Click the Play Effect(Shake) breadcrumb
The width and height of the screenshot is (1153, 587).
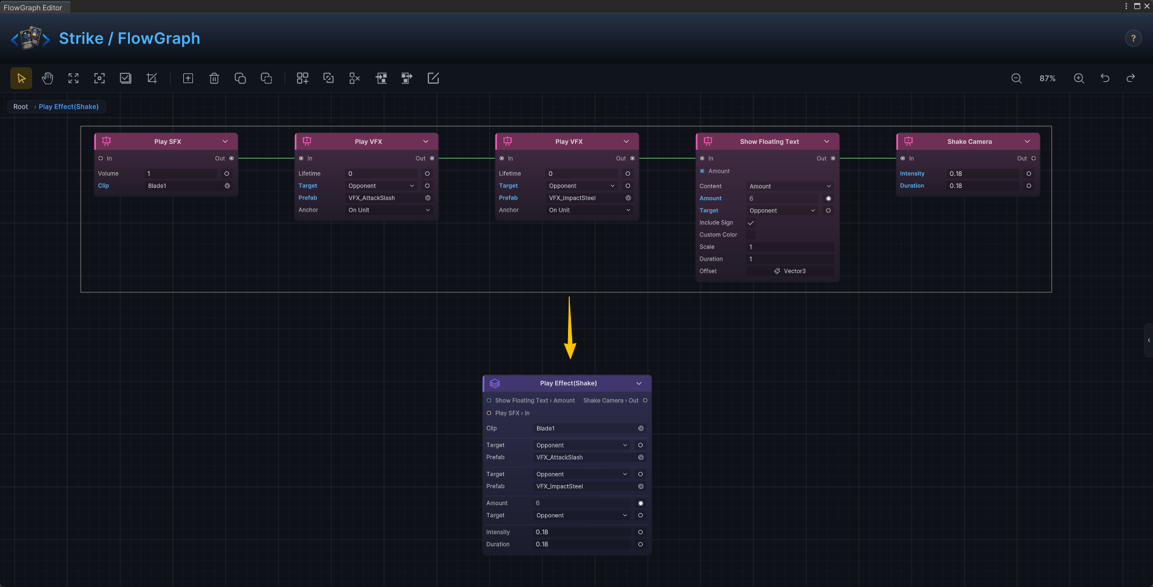[x=69, y=107]
